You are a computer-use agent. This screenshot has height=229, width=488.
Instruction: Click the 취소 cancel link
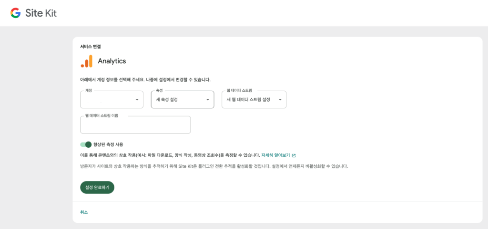coord(84,212)
